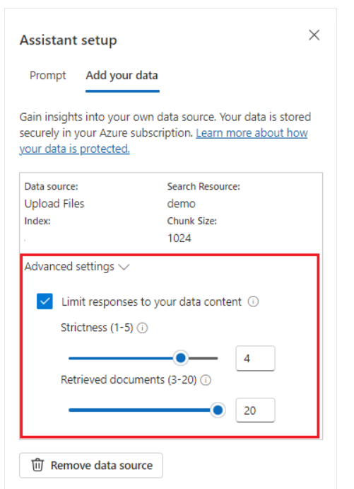
Task: Close the Assistant setup panel
Action: click(x=314, y=35)
